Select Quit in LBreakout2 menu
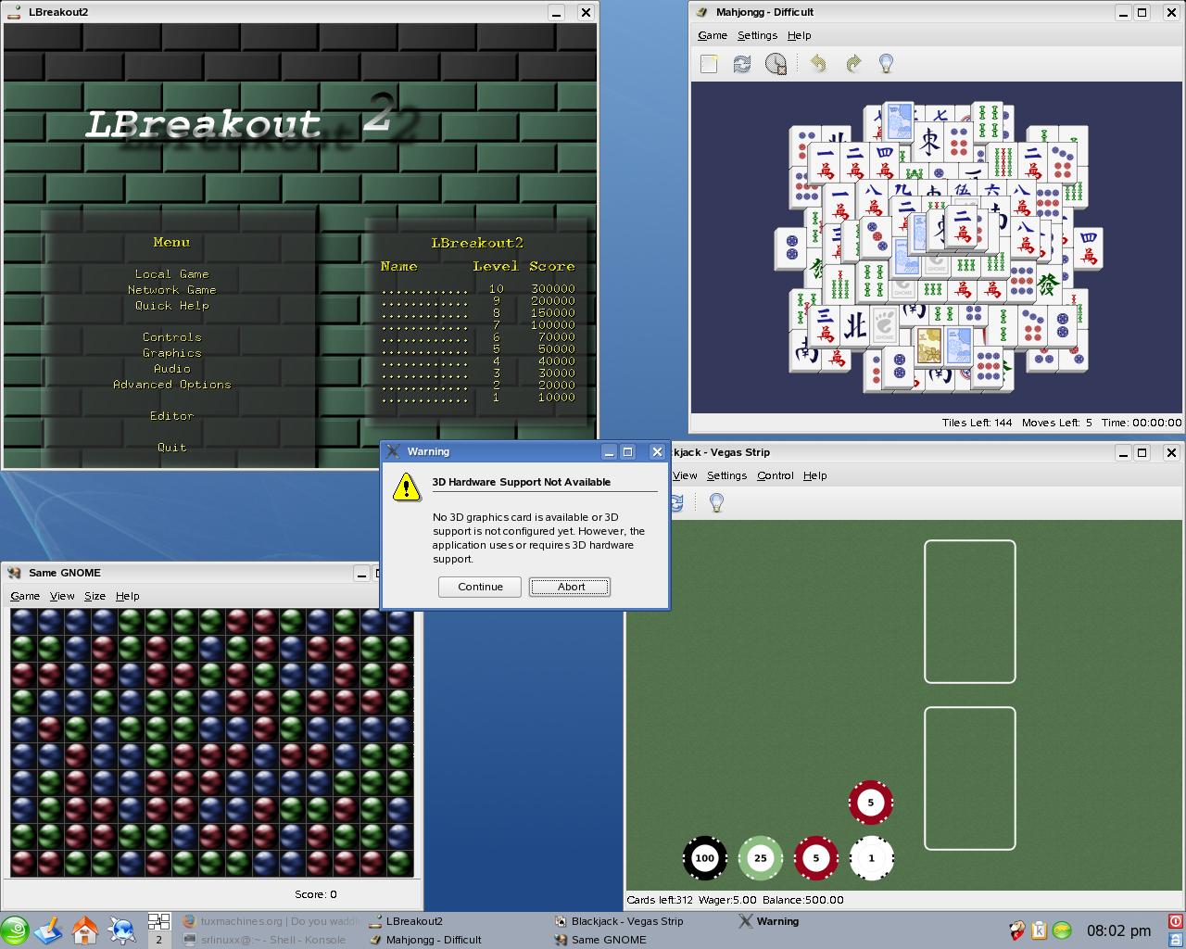The image size is (1186, 949). [171, 448]
